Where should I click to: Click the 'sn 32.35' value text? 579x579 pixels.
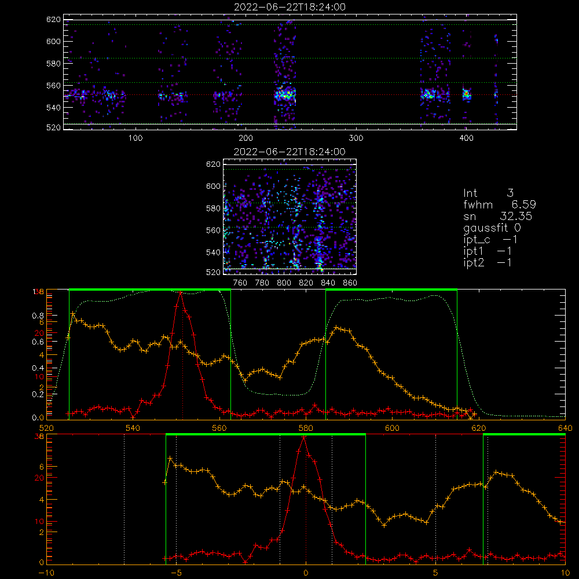(x=498, y=217)
